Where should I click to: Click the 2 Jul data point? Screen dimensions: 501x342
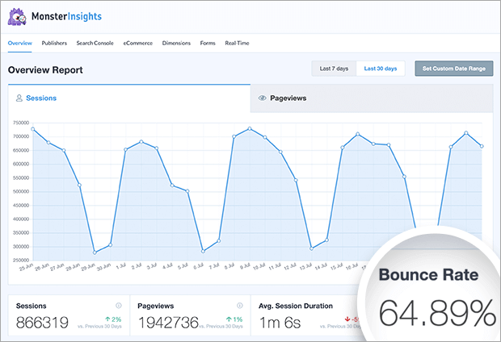click(x=141, y=142)
